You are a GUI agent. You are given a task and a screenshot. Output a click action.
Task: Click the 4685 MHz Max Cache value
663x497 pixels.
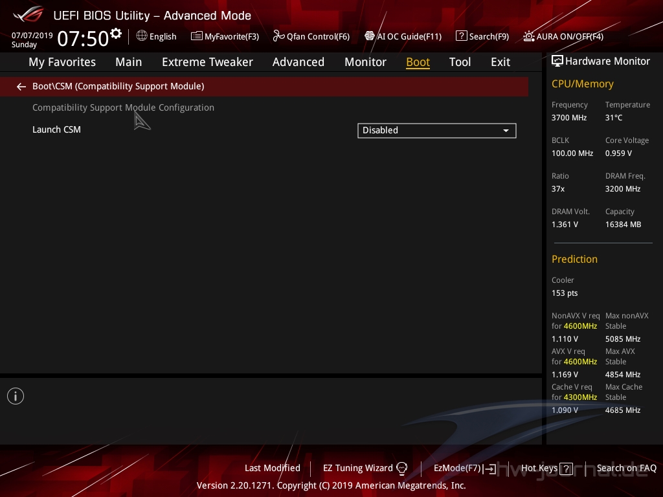coord(622,410)
